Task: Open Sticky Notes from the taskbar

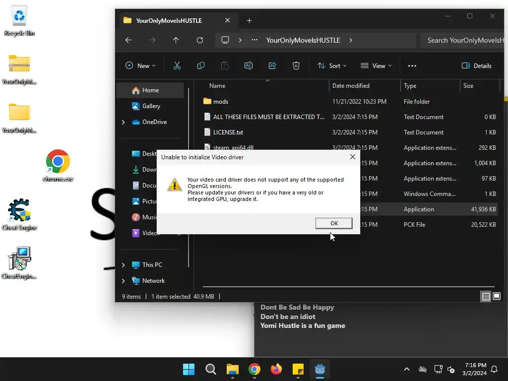Action: point(298,369)
